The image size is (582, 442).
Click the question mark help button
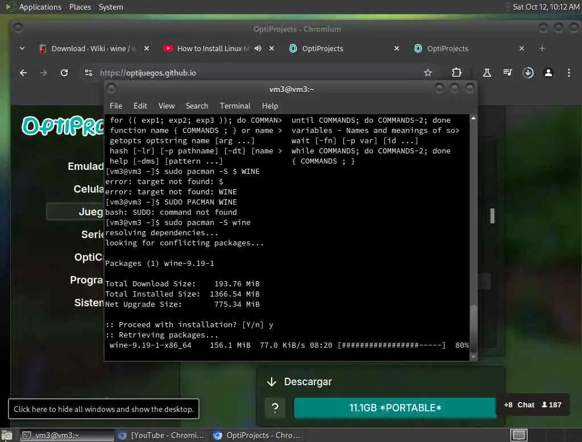click(x=275, y=408)
